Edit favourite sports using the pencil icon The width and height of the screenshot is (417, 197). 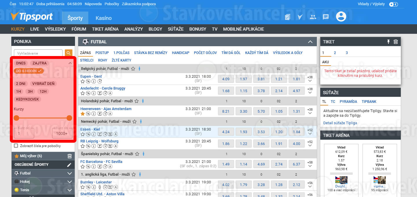point(69,165)
